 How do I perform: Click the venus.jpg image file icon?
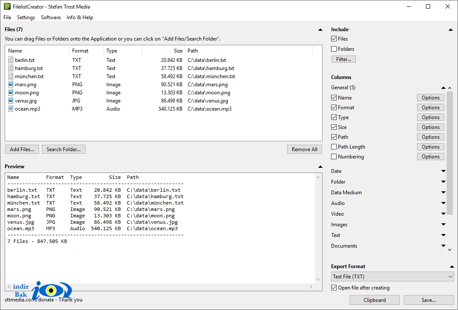point(11,101)
